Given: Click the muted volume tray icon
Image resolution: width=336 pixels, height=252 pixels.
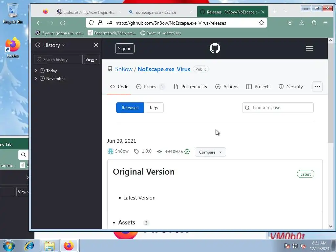Looking at the screenshot, I should (x=303, y=246).
